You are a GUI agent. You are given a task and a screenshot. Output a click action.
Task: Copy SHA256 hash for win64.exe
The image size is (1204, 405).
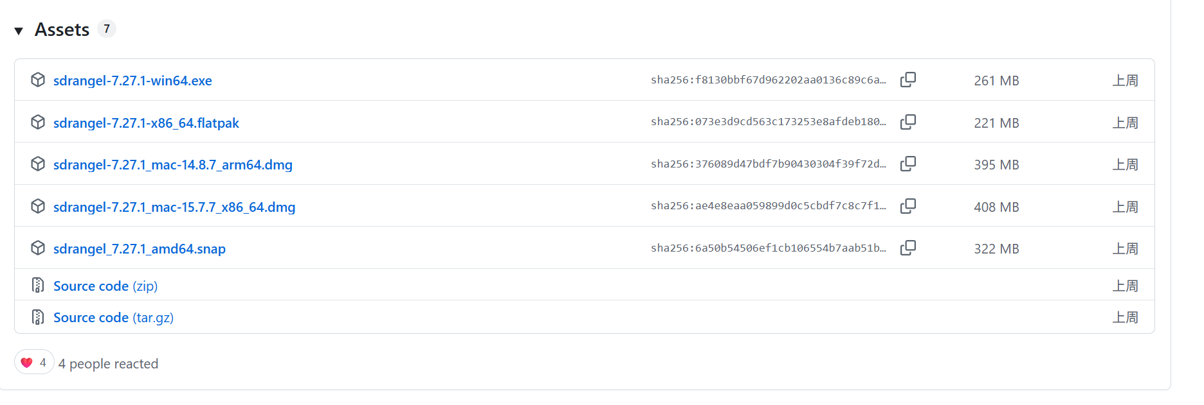point(908,80)
